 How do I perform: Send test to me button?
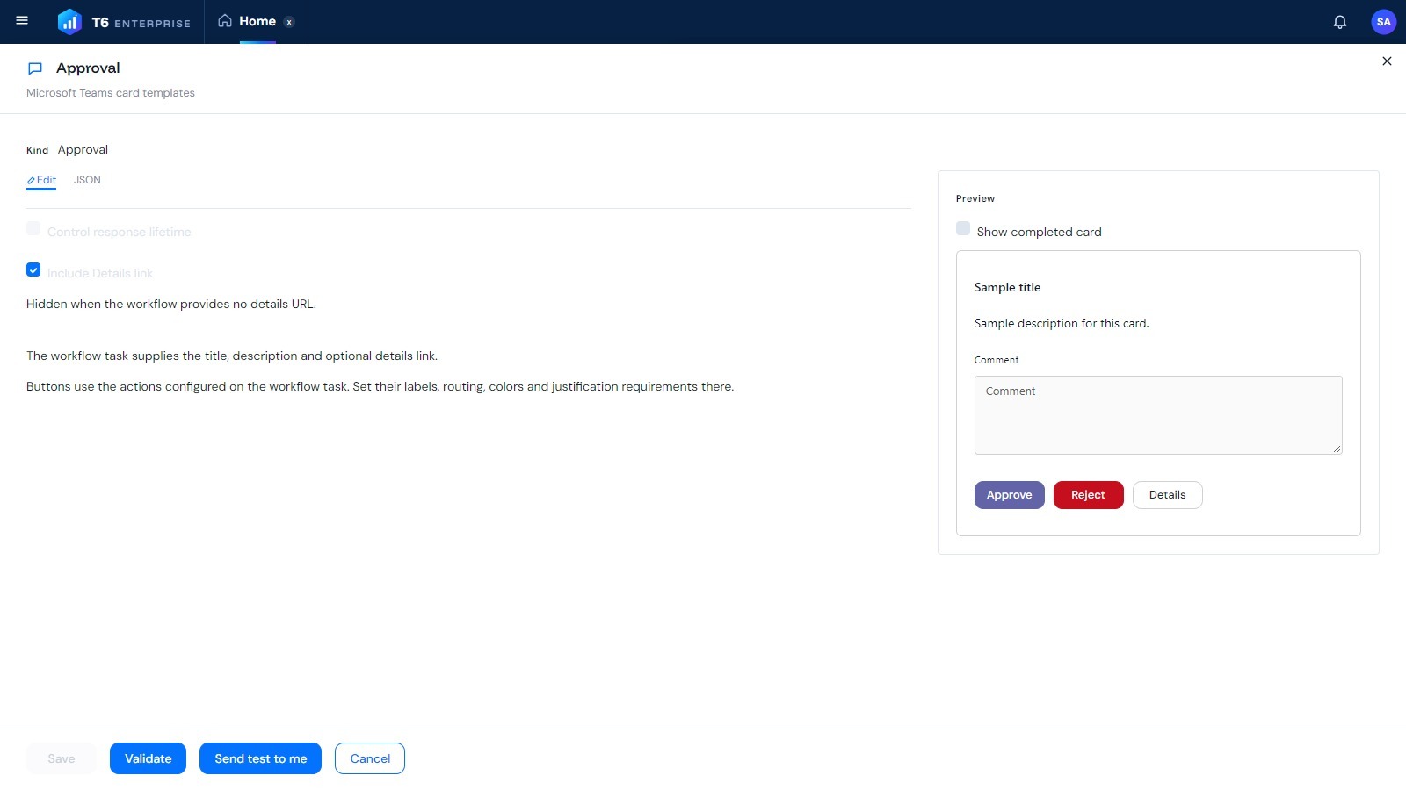[261, 758]
